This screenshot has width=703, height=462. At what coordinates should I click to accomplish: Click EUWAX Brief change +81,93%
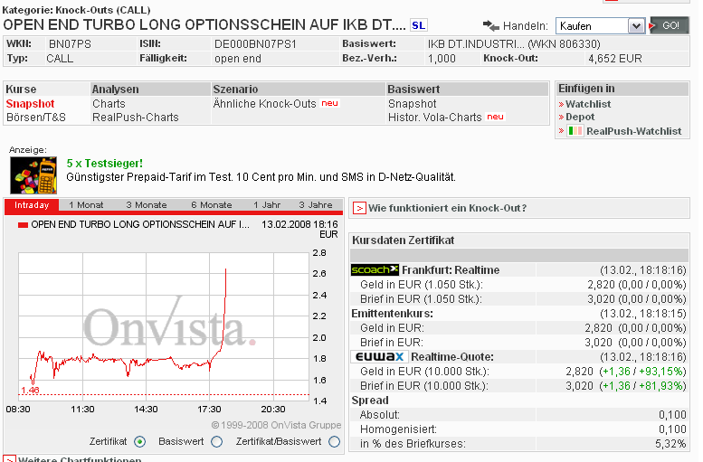660,386
